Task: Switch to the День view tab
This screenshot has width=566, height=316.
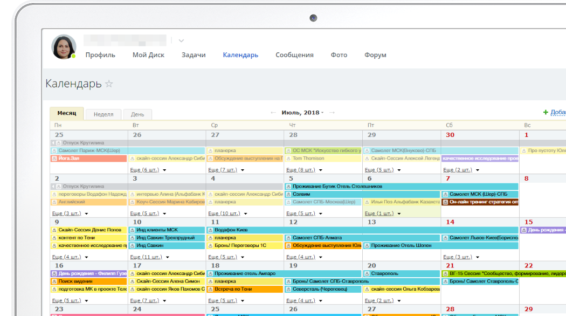Action: tap(137, 114)
